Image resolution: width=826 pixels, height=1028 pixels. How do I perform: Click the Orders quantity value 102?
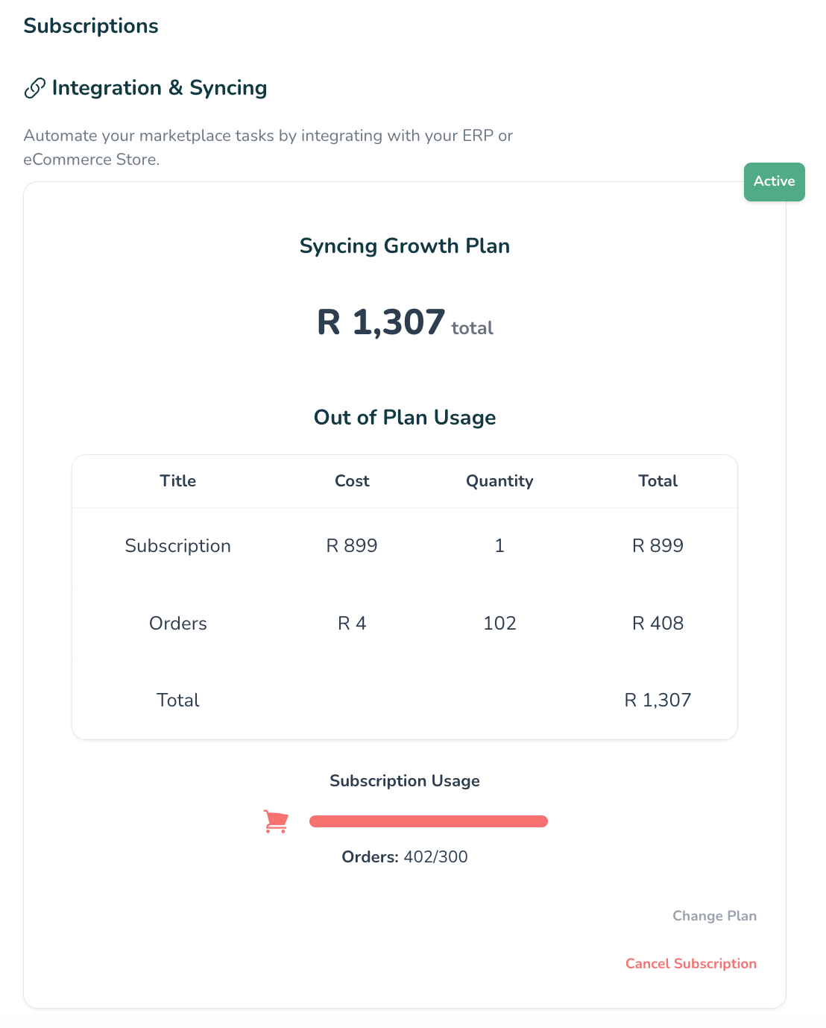[499, 624]
